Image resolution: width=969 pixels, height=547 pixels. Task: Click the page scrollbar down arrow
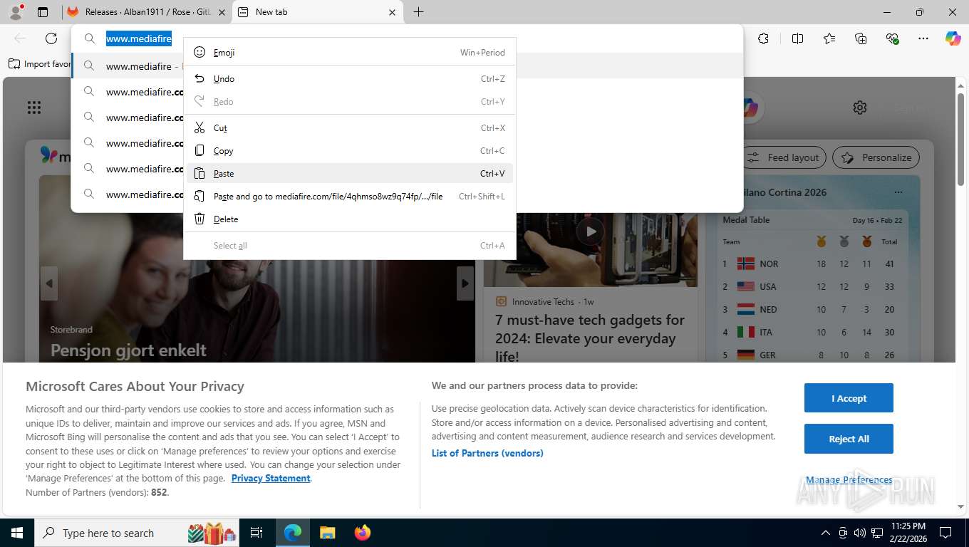point(961,506)
